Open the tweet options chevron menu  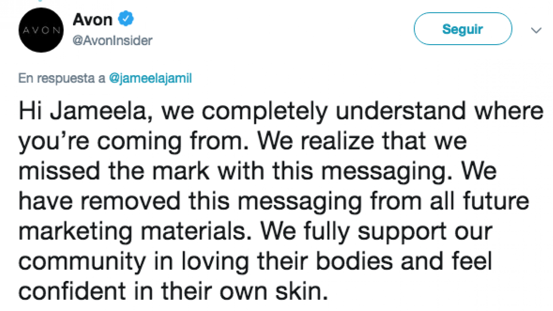coord(536,30)
